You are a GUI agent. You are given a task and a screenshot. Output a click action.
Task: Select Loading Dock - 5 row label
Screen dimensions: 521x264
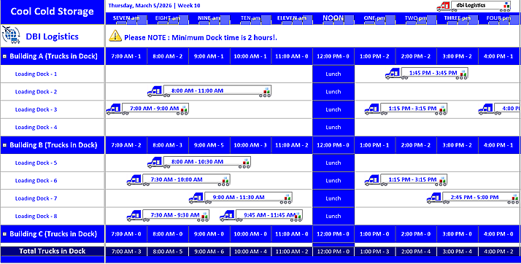click(x=36, y=163)
